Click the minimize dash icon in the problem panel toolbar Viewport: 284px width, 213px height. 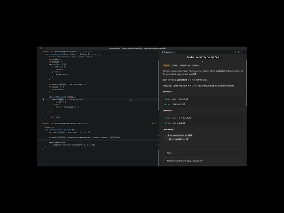(x=245, y=52)
